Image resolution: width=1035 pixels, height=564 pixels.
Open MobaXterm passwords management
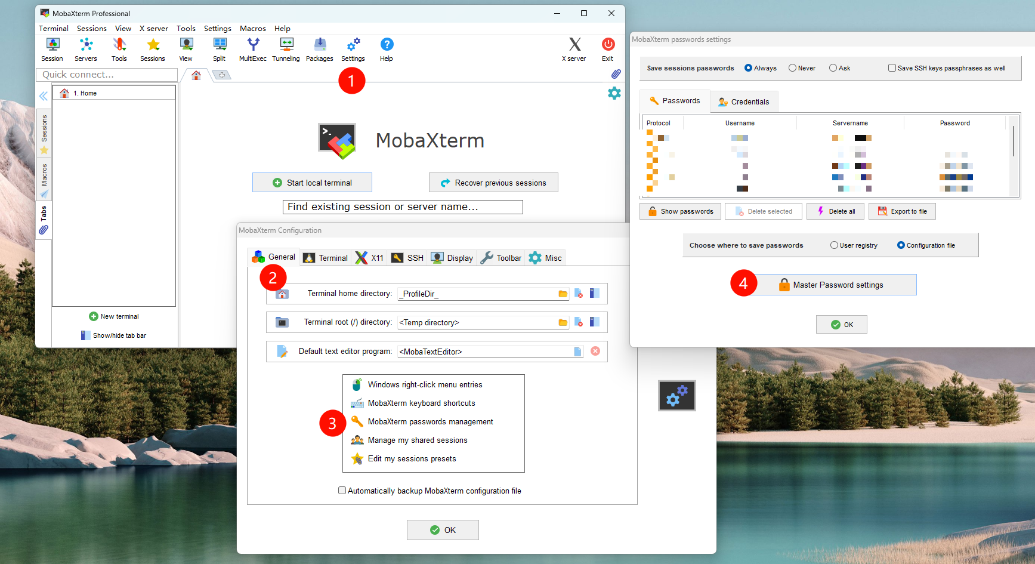[x=422, y=422]
